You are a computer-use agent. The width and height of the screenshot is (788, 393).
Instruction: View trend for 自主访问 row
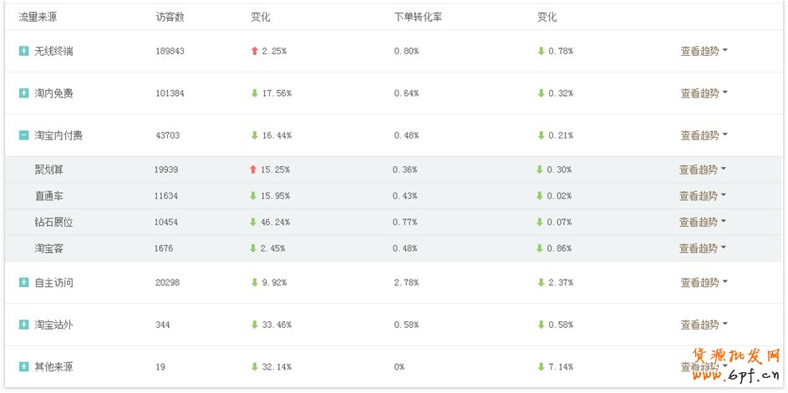pyautogui.click(x=704, y=282)
